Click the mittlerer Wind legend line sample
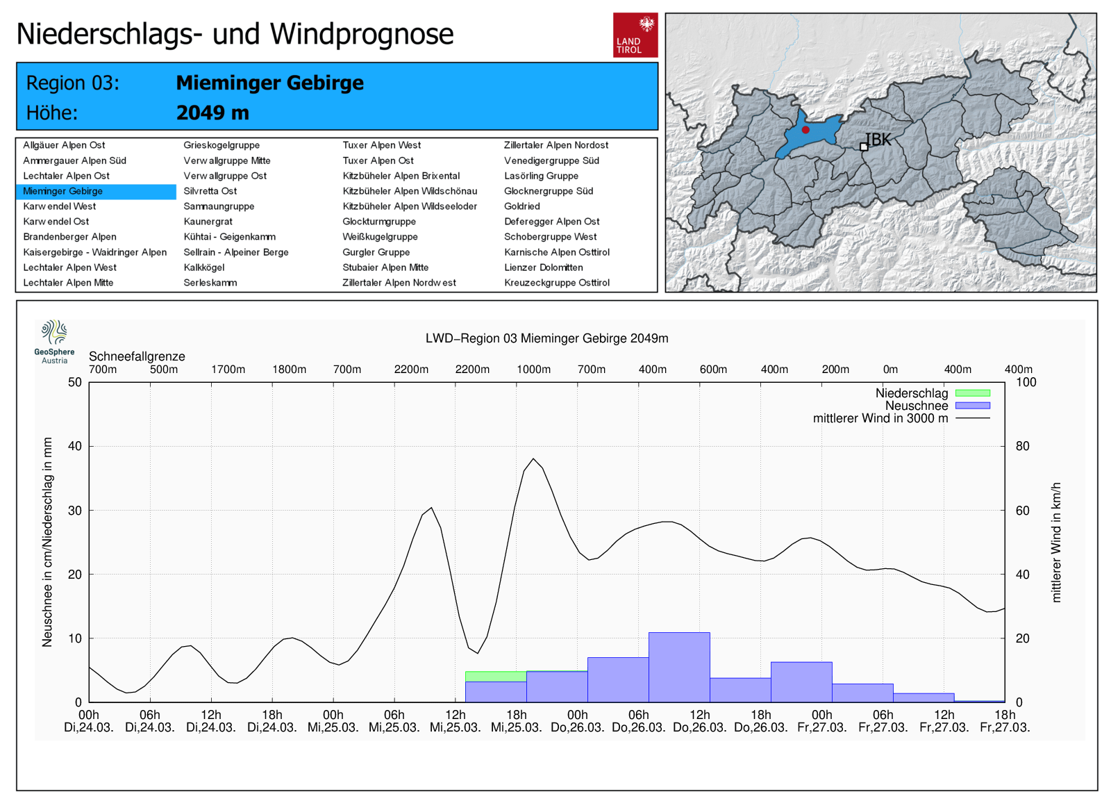 (x=973, y=418)
